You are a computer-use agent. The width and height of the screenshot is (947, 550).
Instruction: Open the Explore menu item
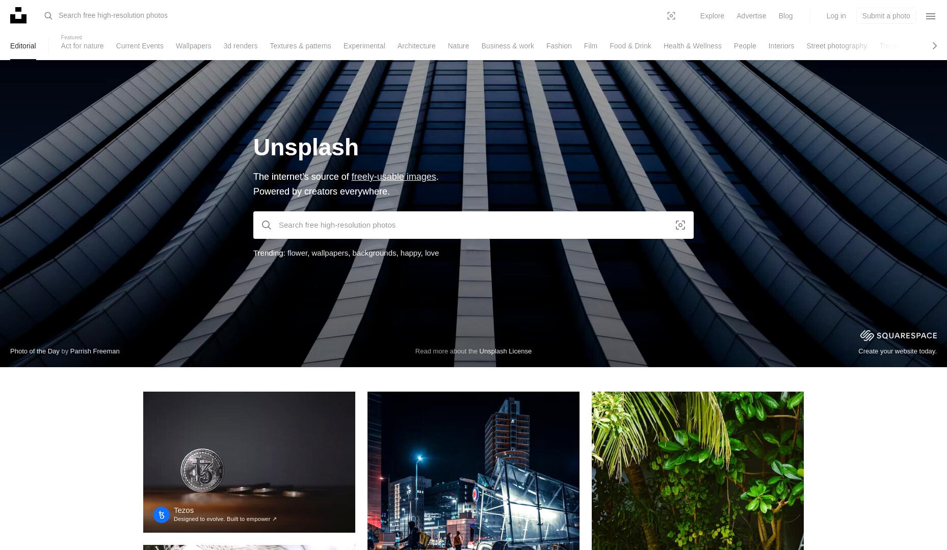712,16
